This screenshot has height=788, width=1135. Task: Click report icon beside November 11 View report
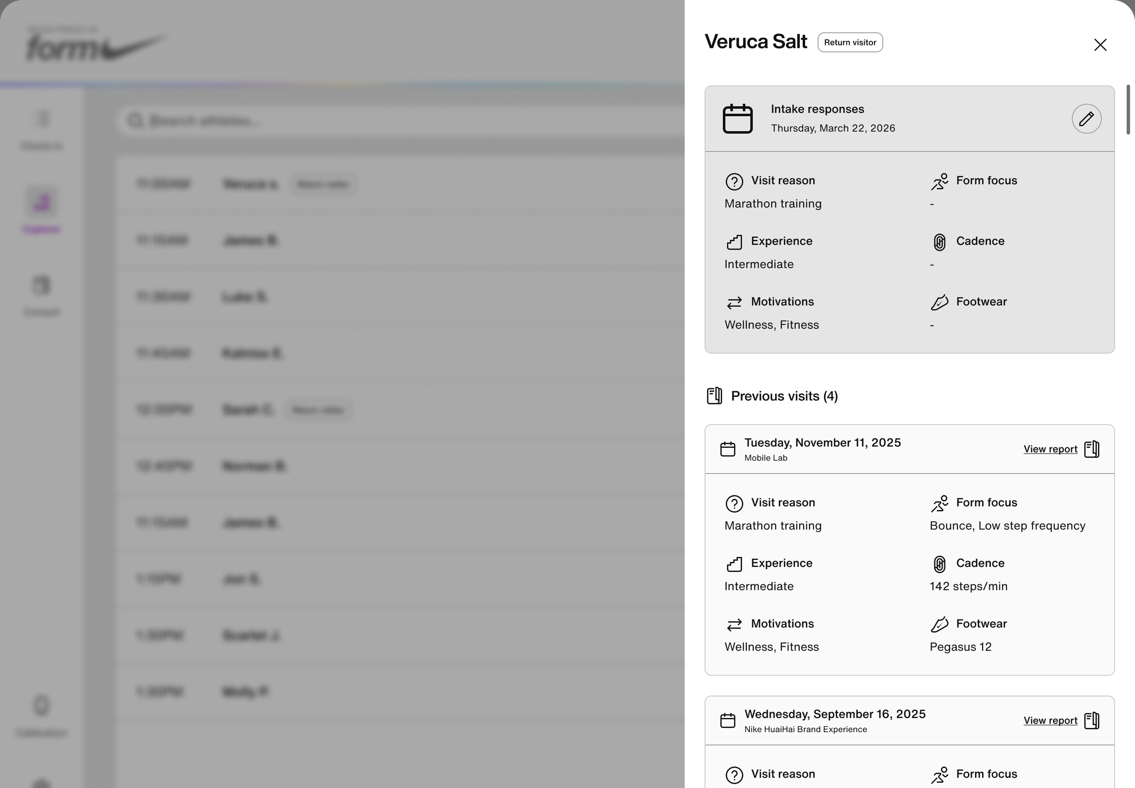[1092, 449]
